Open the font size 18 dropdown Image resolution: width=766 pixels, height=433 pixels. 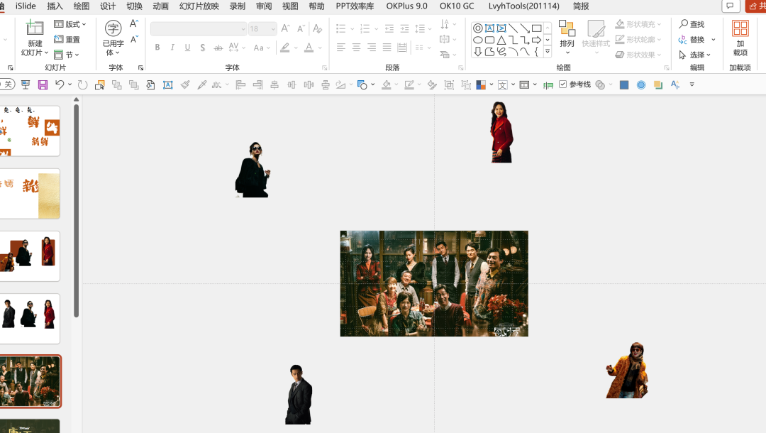(263, 29)
